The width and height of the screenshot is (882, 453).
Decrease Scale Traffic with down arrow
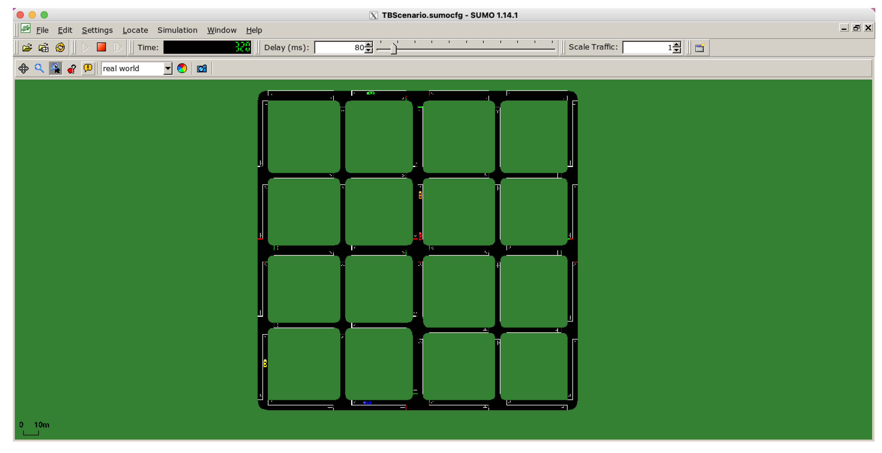(x=676, y=50)
